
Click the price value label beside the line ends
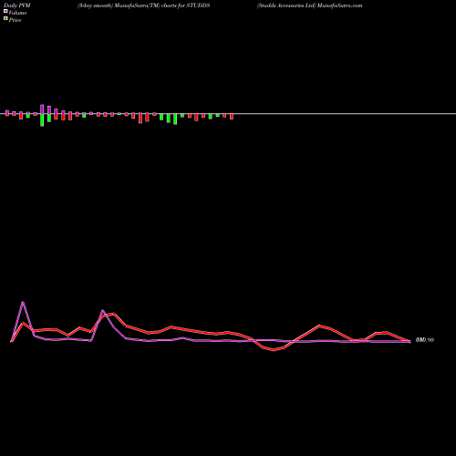click(425, 340)
